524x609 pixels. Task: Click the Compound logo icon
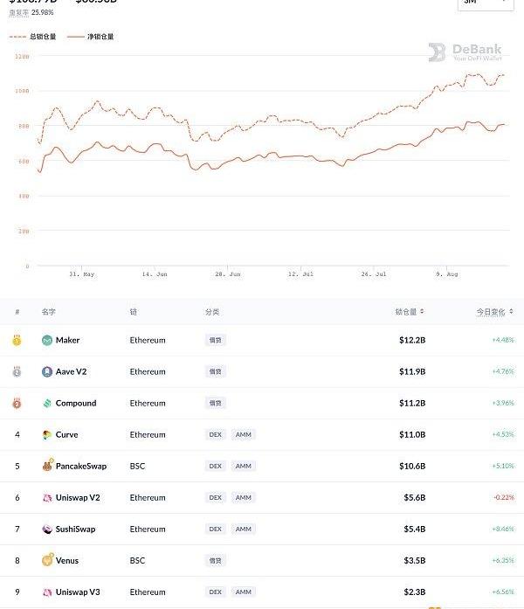[x=47, y=403]
